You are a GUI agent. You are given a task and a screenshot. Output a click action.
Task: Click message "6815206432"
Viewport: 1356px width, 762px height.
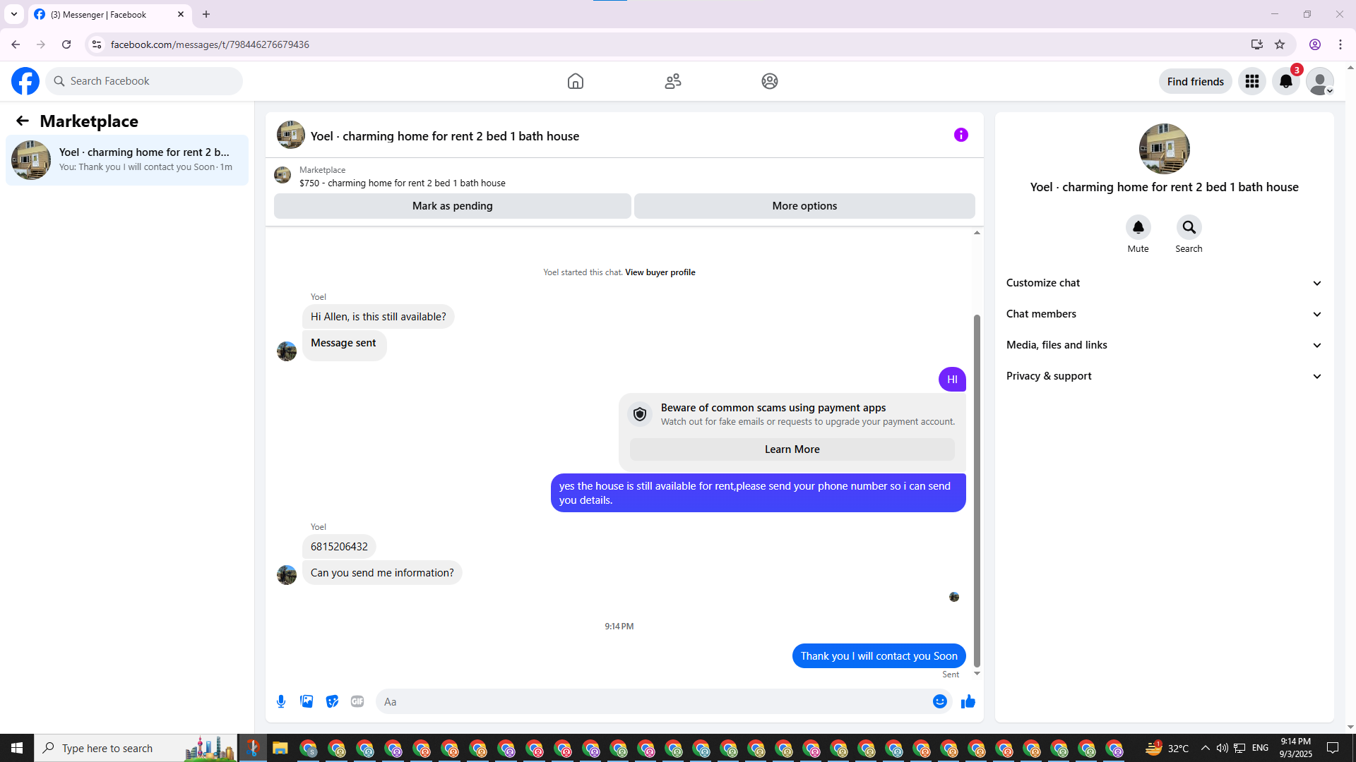339,547
